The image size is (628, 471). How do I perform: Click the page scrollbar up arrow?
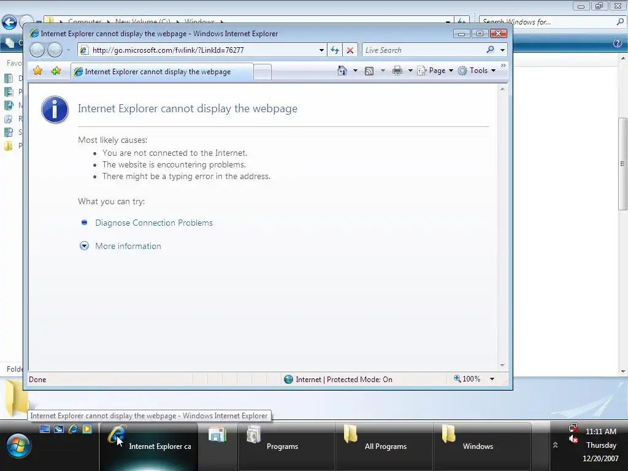tap(502, 89)
